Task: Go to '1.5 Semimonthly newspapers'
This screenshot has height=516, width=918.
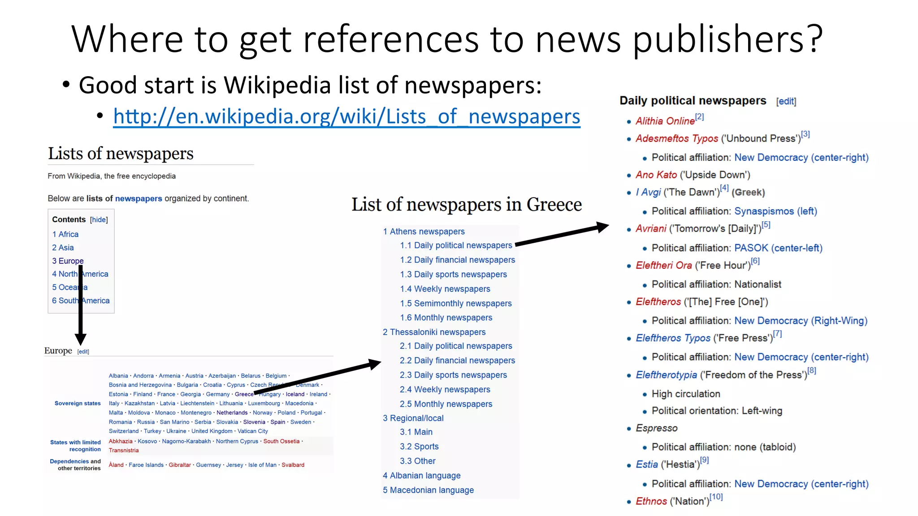Action: pos(456,303)
